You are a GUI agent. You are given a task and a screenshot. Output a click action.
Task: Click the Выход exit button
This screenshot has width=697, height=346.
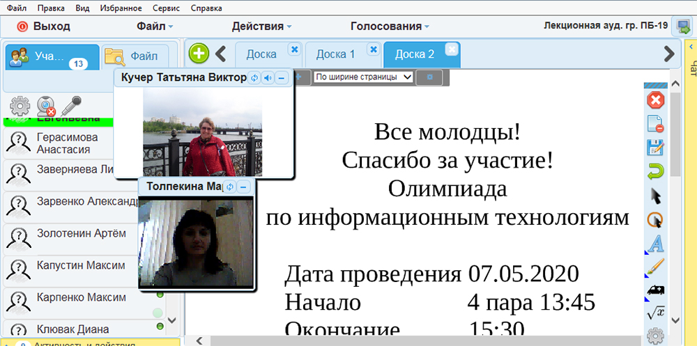point(44,26)
